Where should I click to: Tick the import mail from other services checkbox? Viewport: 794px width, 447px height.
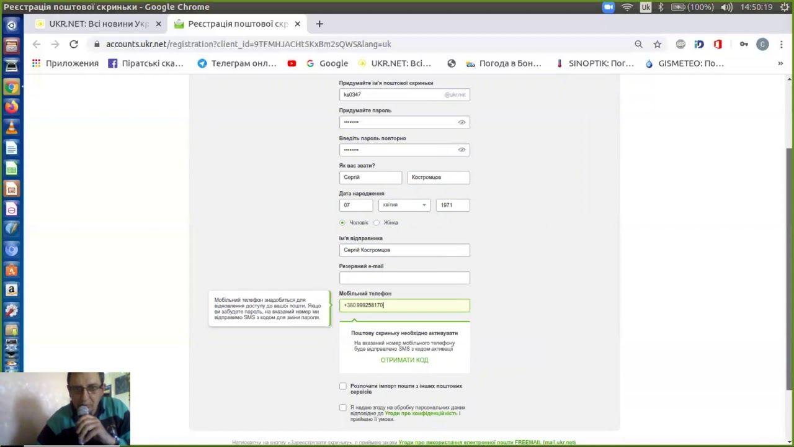click(343, 386)
